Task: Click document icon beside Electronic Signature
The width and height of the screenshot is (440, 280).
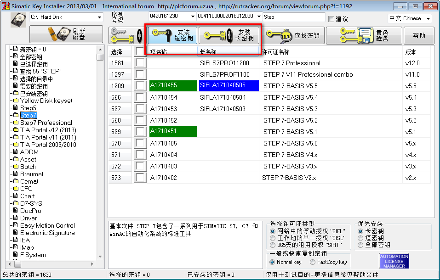Action: [16, 232]
